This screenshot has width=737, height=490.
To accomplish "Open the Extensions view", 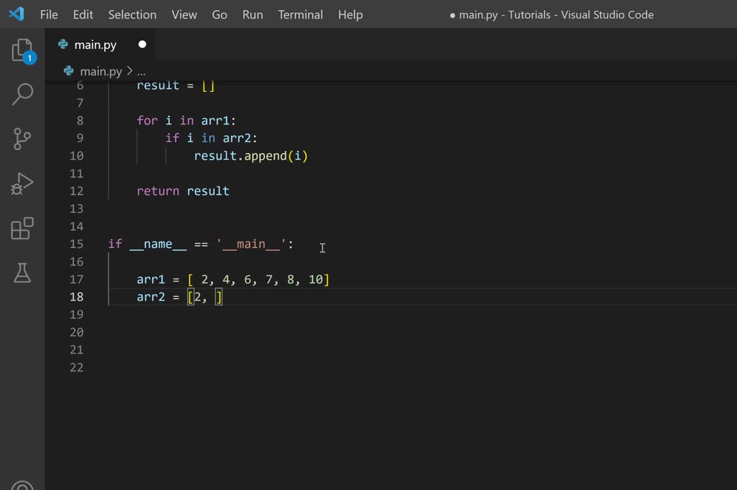I will tap(22, 228).
